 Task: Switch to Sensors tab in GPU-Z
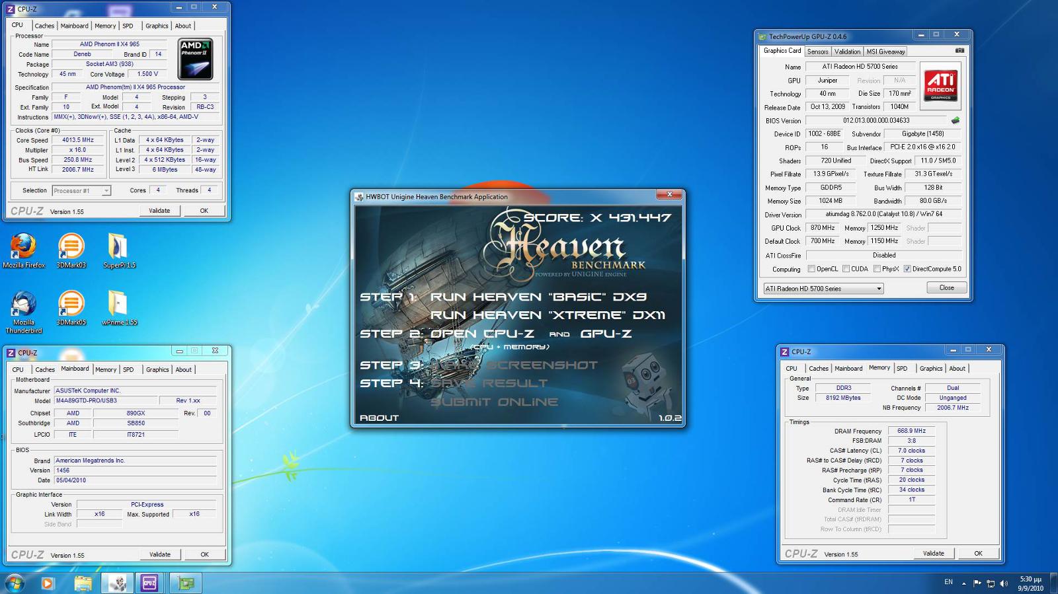[817, 52]
